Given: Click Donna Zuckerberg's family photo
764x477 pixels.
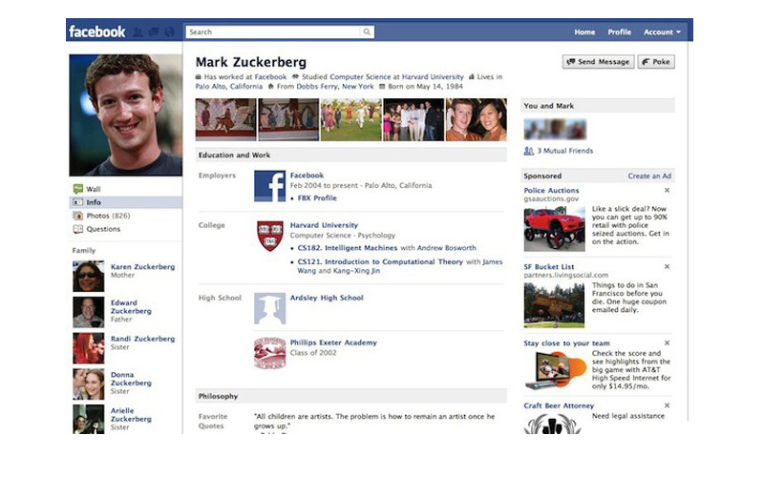Looking at the screenshot, I should coord(88,384).
